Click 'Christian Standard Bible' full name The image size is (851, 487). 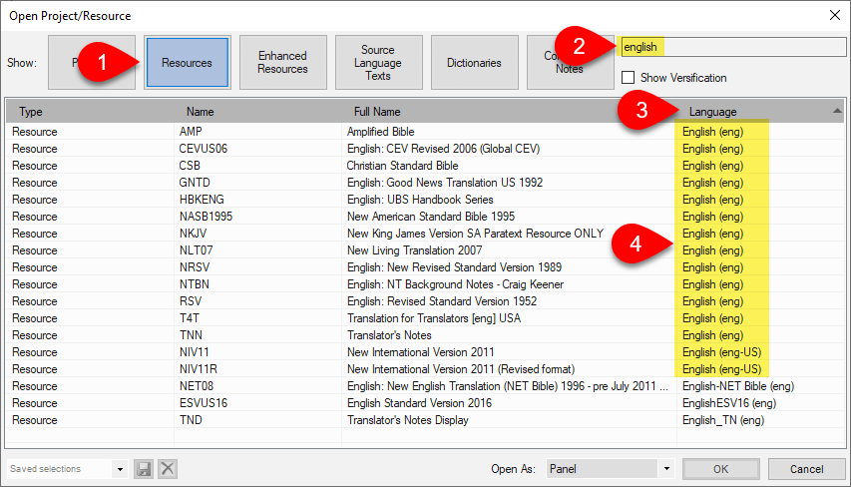(x=402, y=166)
